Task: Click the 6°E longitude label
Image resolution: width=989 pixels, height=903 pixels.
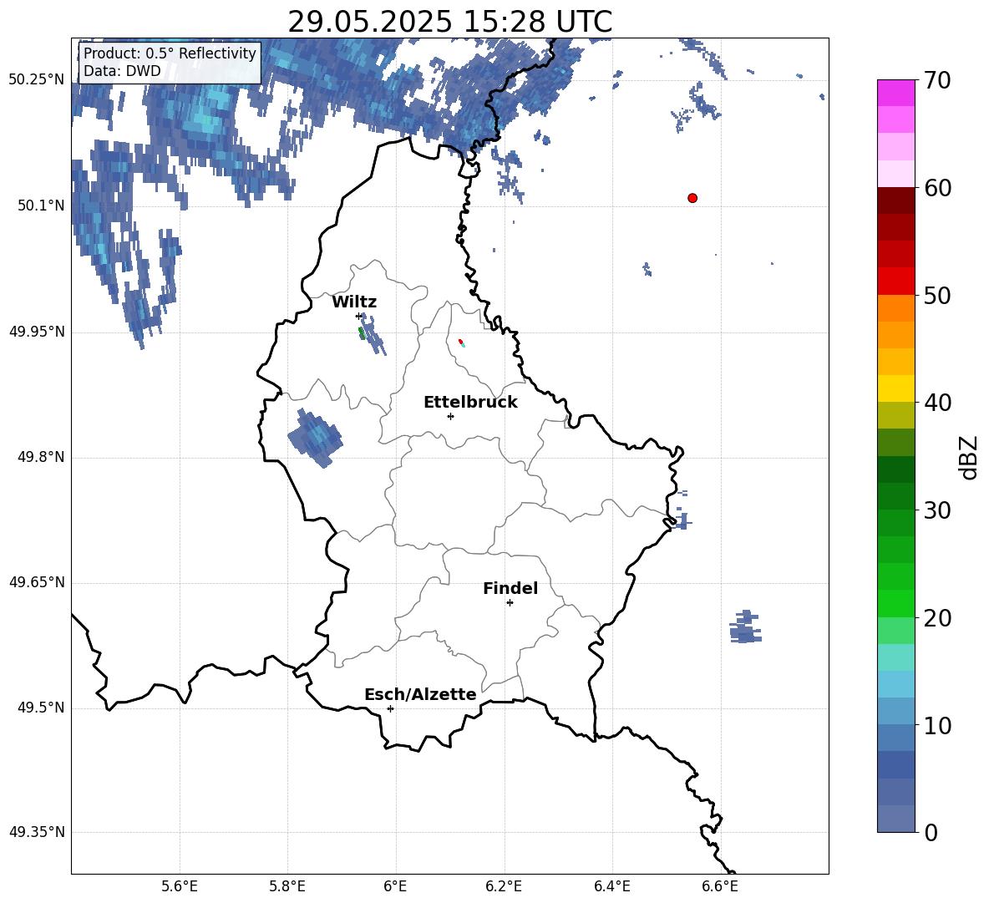Action: 395,886
